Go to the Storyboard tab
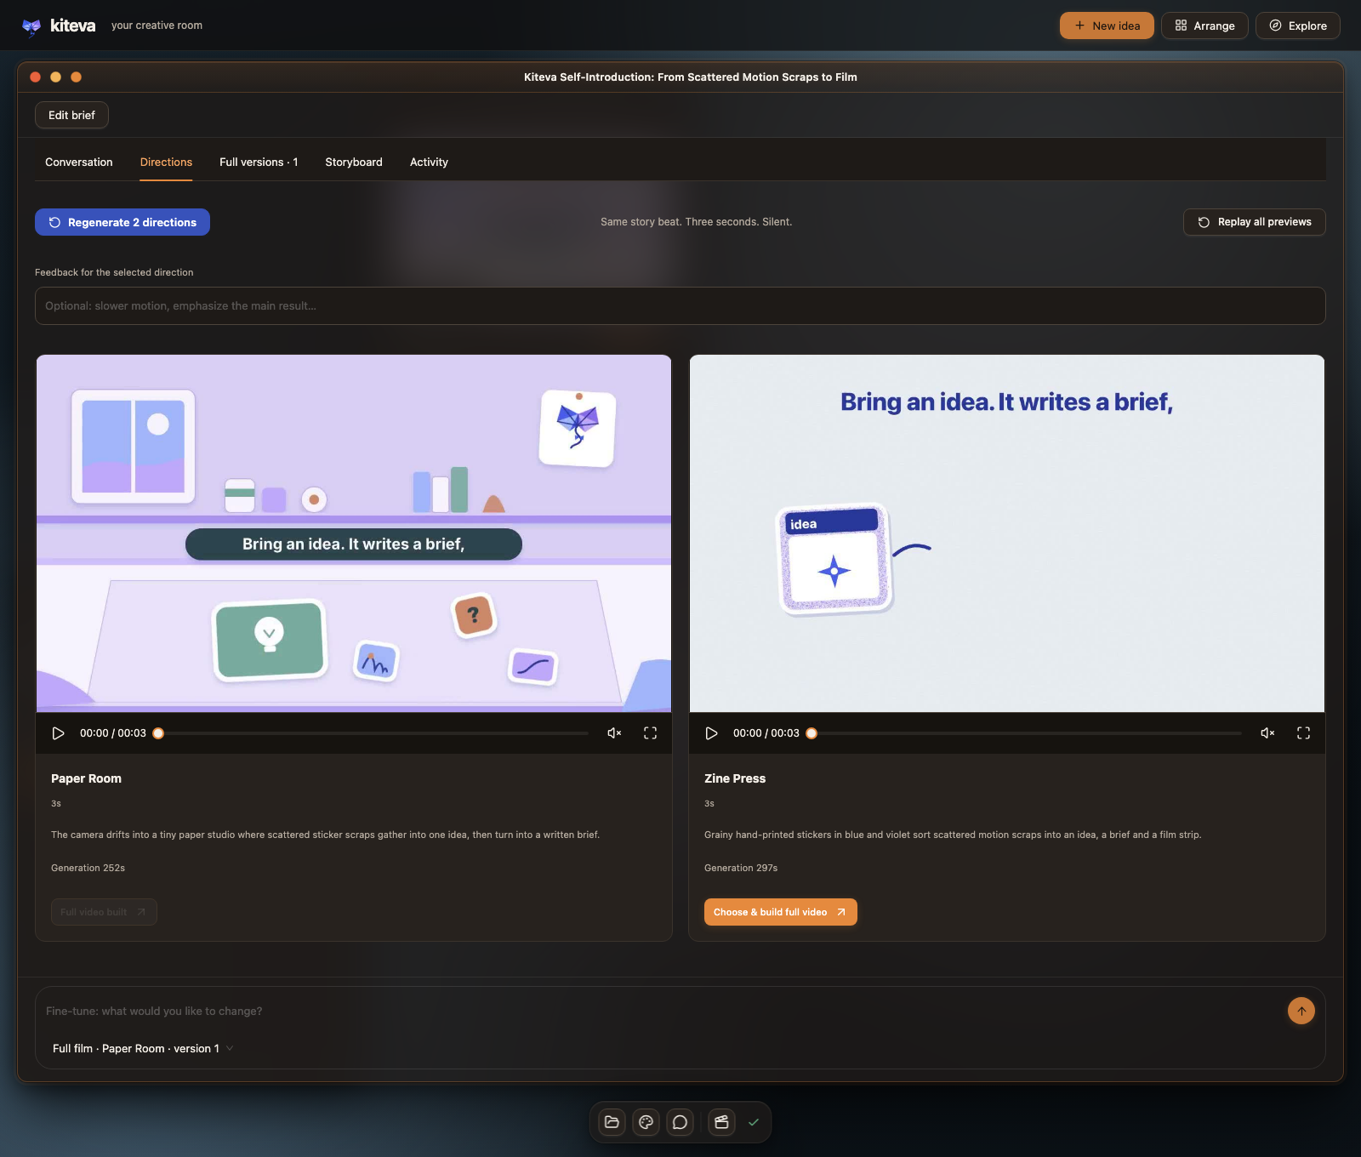 [x=354, y=162]
